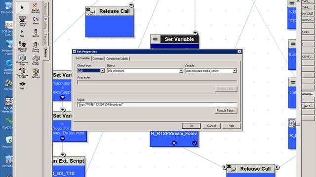The image size is (316, 177).
Task: Click into the Value text field
Action: [157, 104]
